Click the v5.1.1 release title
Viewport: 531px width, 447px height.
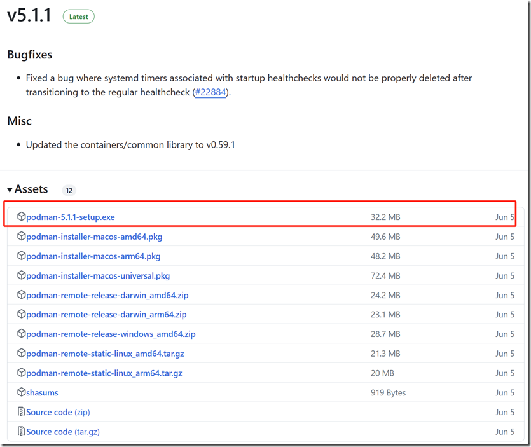(29, 15)
